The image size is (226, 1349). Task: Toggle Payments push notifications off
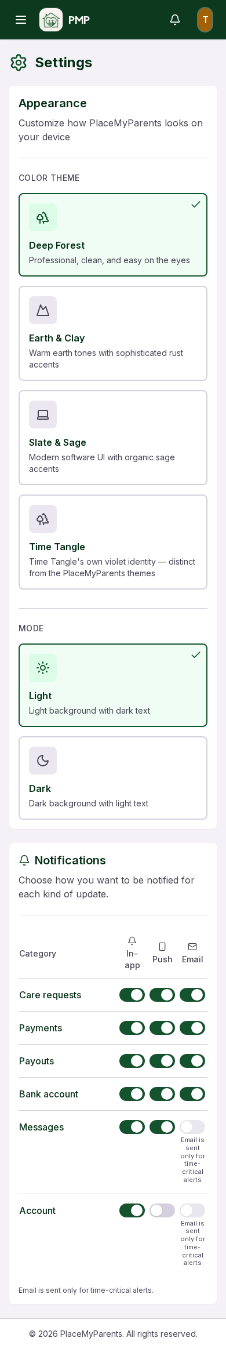162,1028
